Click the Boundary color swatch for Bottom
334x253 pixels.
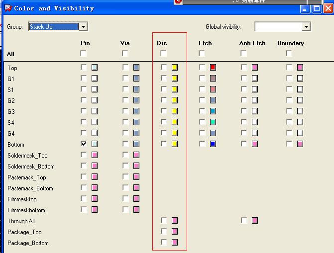(300, 144)
